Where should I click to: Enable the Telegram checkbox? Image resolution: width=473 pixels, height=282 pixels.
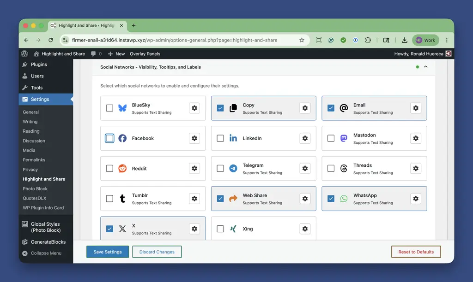click(x=220, y=168)
